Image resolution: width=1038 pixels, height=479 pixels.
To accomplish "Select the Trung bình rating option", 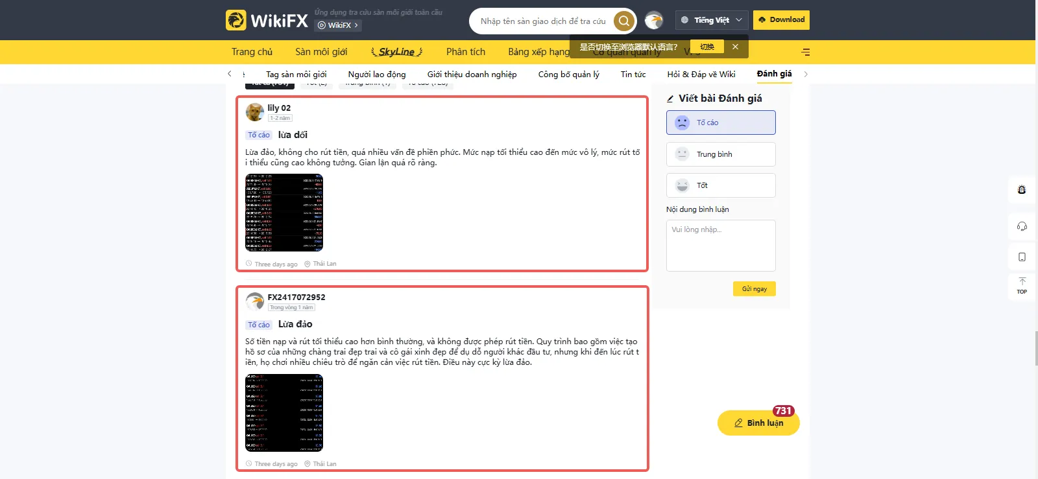I will tap(721, 154).
